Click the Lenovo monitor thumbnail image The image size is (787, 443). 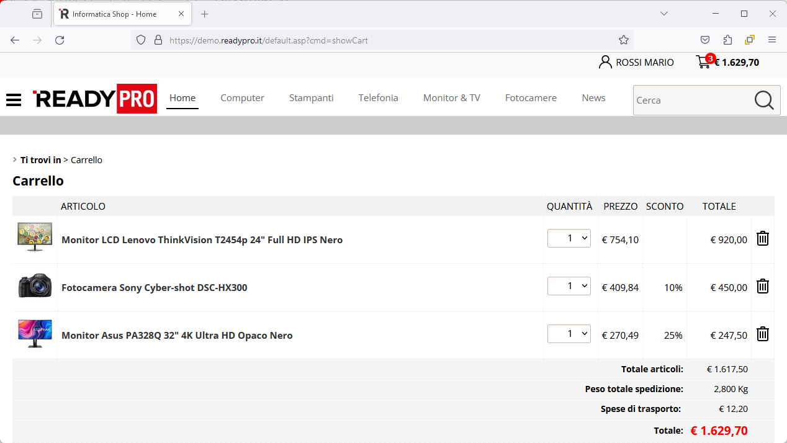click(x=35, y=238)
